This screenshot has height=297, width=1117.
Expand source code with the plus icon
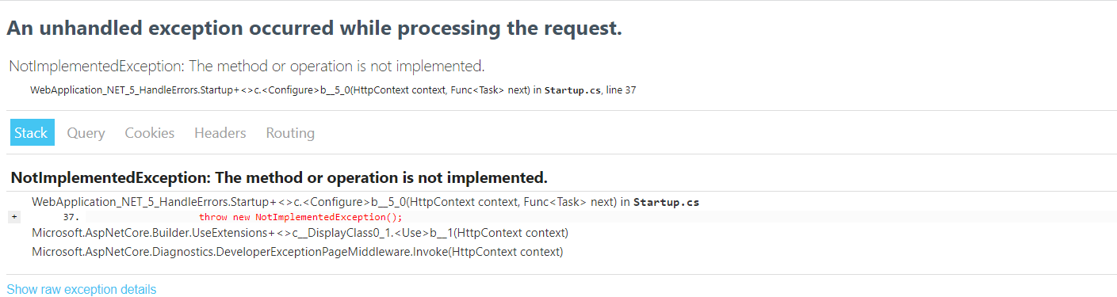tap(14, 216)
